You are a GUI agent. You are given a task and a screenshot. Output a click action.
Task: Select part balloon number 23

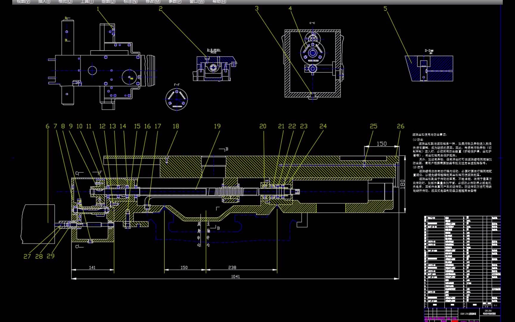304,126
